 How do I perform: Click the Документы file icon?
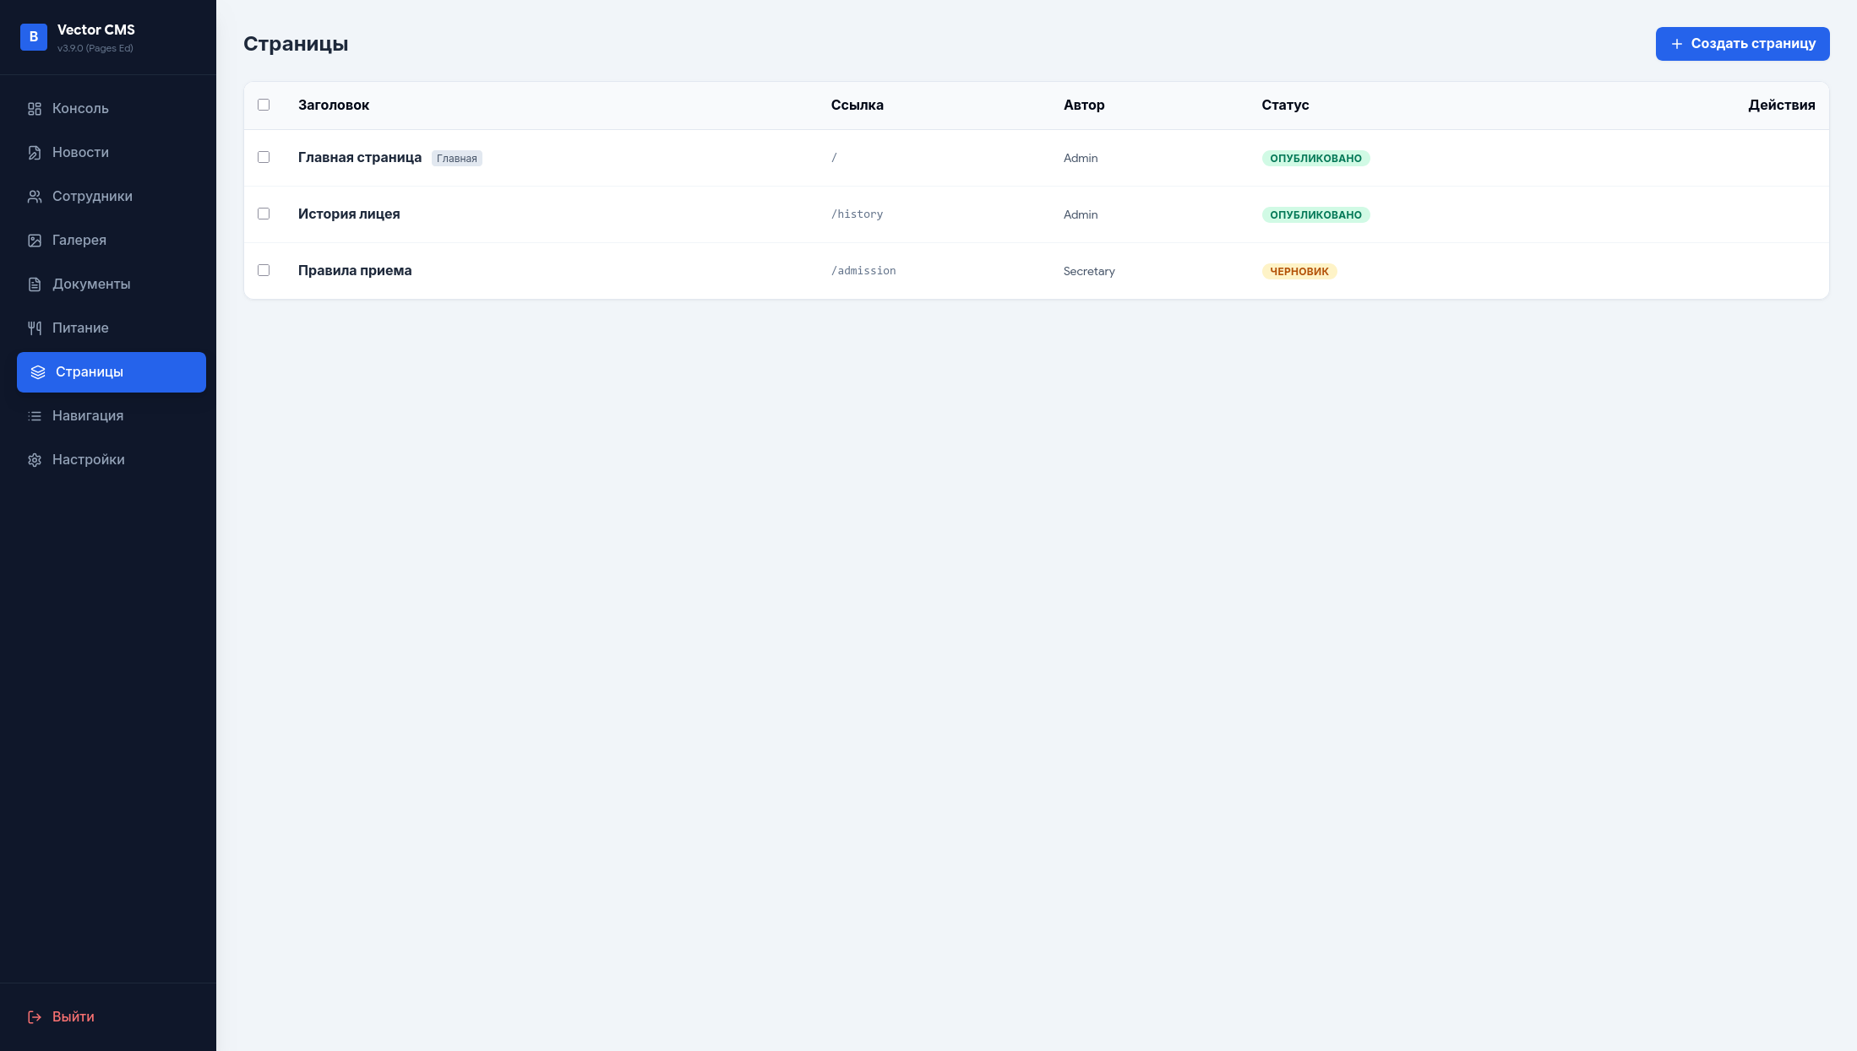tap(35, 284)
